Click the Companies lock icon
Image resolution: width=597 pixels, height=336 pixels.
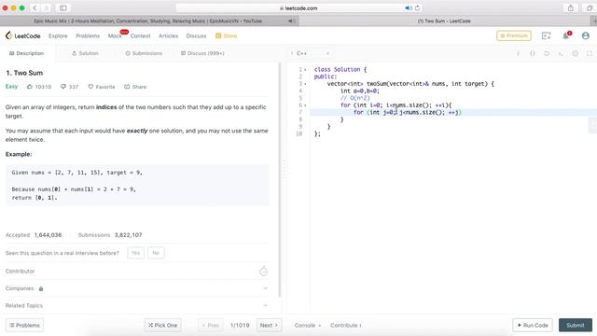(41, 288)
